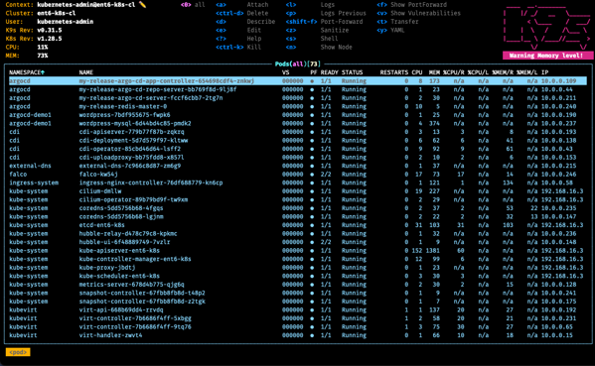Click the MEM column header
Image resolution: width=595 pixels, height=366 pixels.
pos(434,72)
